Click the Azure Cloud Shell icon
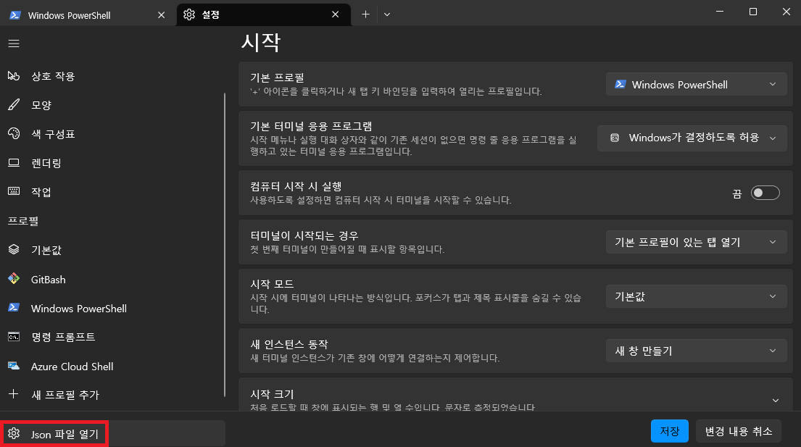The image size is (801, 447). pos(14,366)
